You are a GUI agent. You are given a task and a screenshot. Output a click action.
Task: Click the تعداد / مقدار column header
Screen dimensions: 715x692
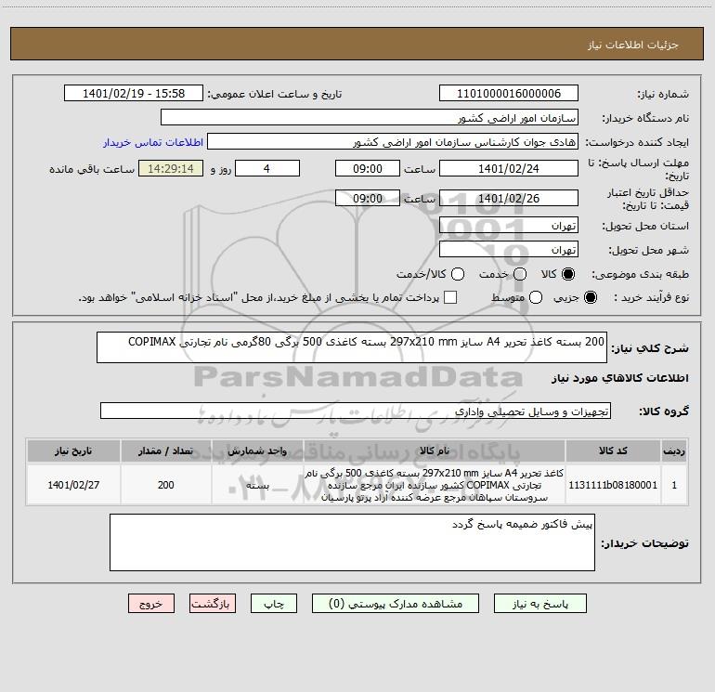pos(165,451)
